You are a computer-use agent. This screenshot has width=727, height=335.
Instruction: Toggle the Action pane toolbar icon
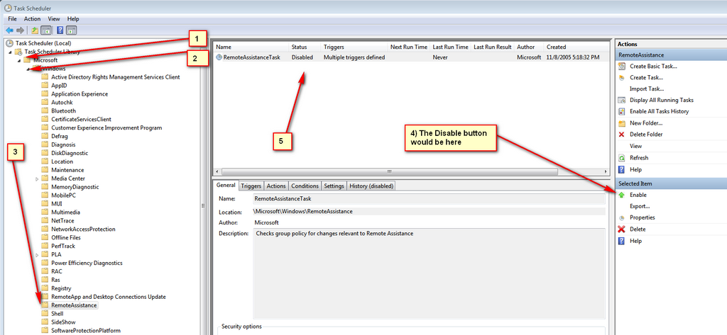(x=71, y=30)
